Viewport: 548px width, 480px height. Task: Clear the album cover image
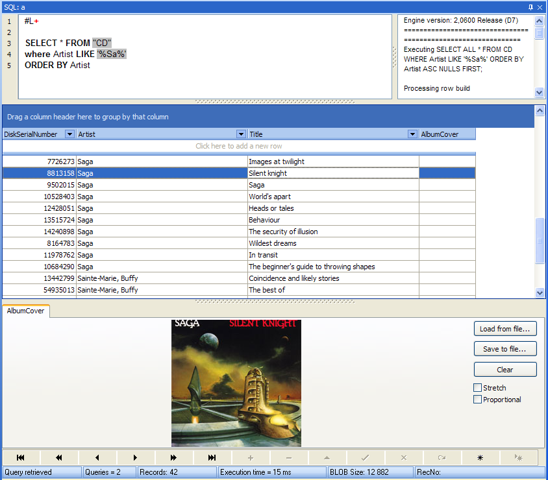coord(505,370)
